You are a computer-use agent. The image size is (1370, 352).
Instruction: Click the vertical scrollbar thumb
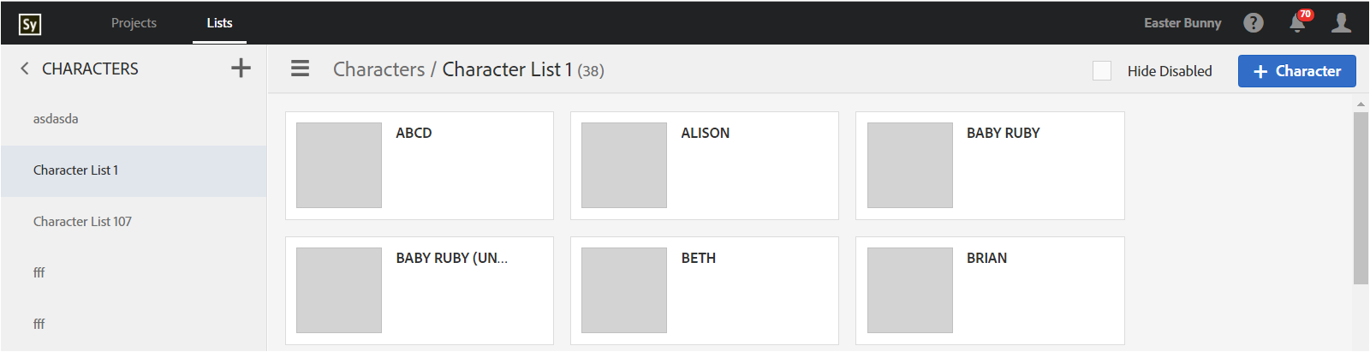click(x=1361, y=197)
